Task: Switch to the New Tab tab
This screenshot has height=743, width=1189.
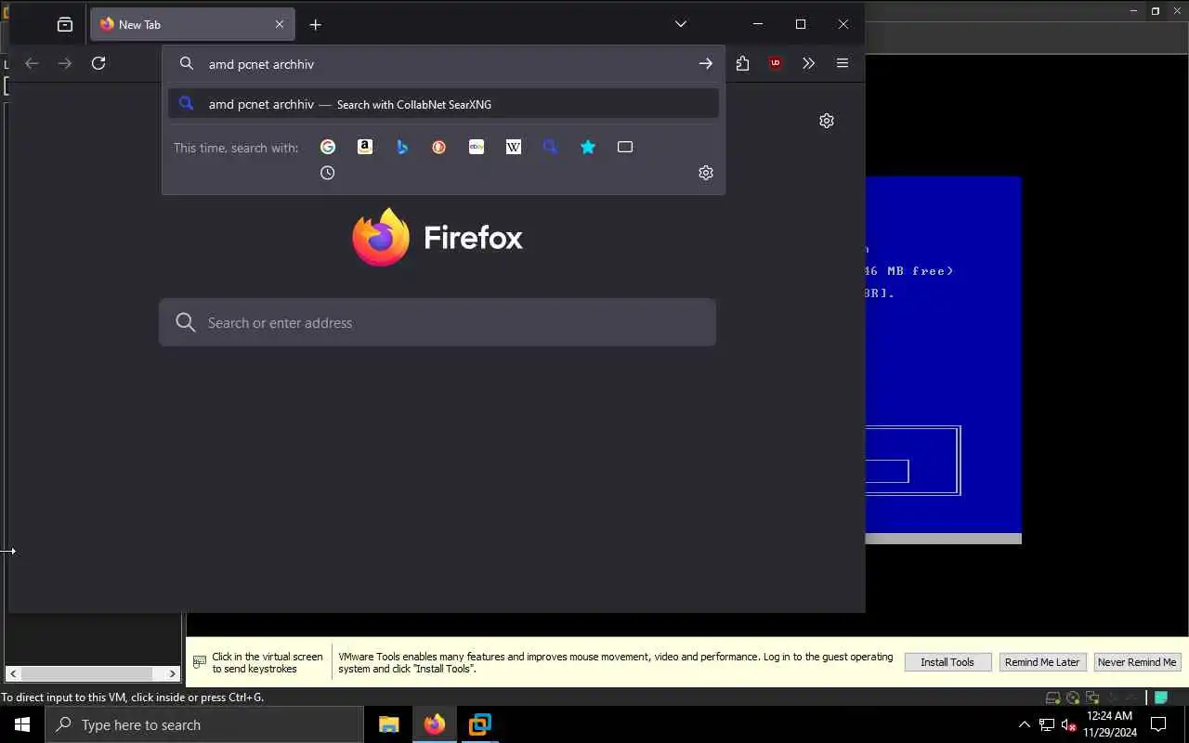Action: (192, 25)
